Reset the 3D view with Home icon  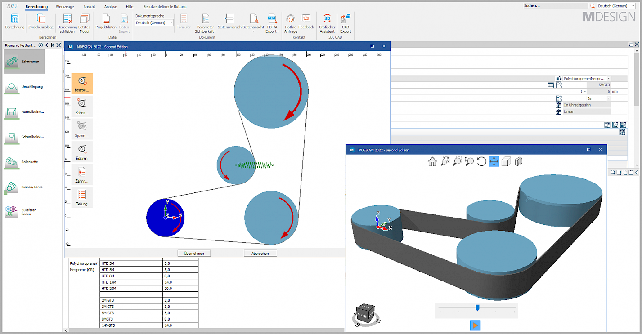click(x=432, y=161)
